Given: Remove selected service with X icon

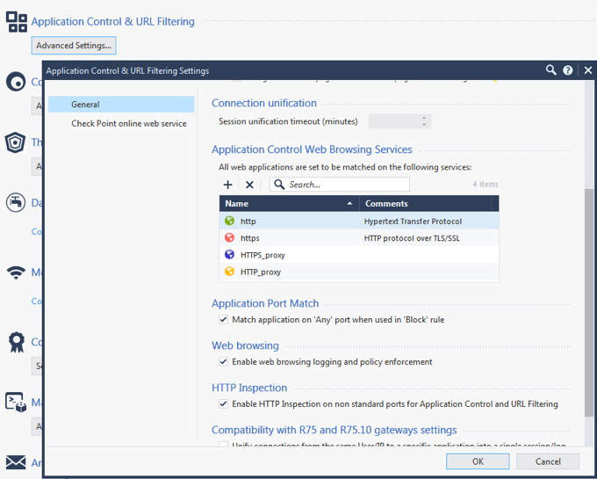Looking at the screenshot, I should (249, 185).
